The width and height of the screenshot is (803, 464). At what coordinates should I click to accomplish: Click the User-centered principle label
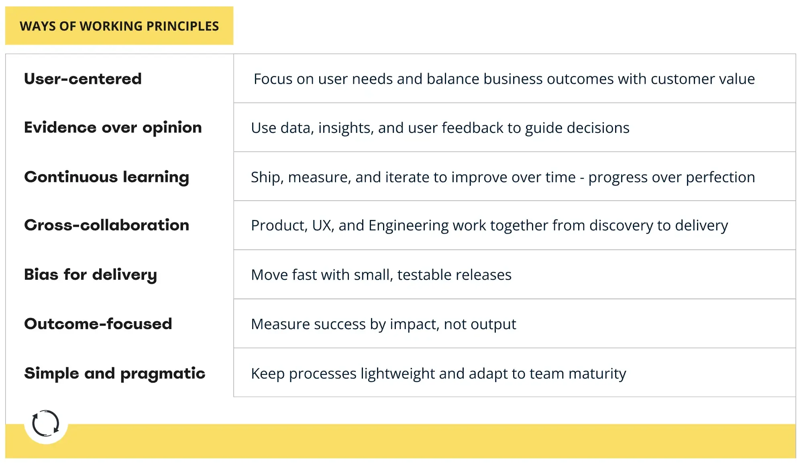[83, 79]
